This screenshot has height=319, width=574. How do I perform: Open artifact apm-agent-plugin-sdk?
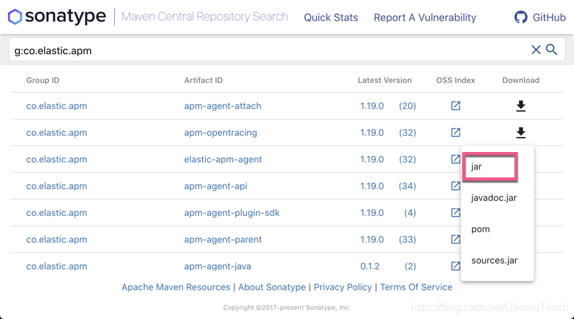pyautogui.click(x=232, y=213)
